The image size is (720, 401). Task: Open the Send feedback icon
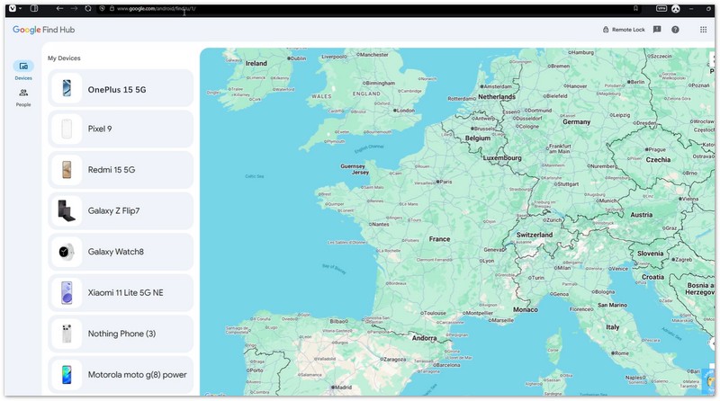[657, 30]
